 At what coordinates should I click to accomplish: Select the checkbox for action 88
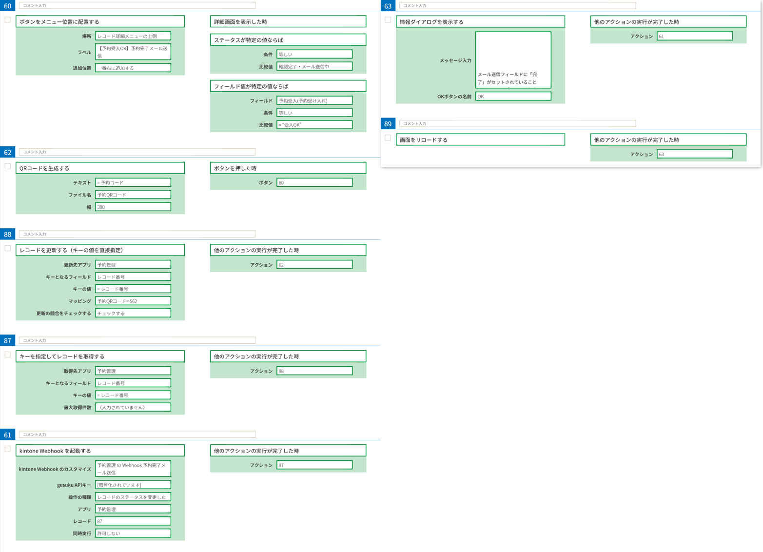point(8,248)
